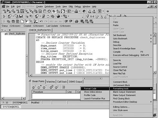Expand the Set Bookmark submenu arrow
Image resolution: width=158 pixels, height=118 pixels.
(151, 35)
